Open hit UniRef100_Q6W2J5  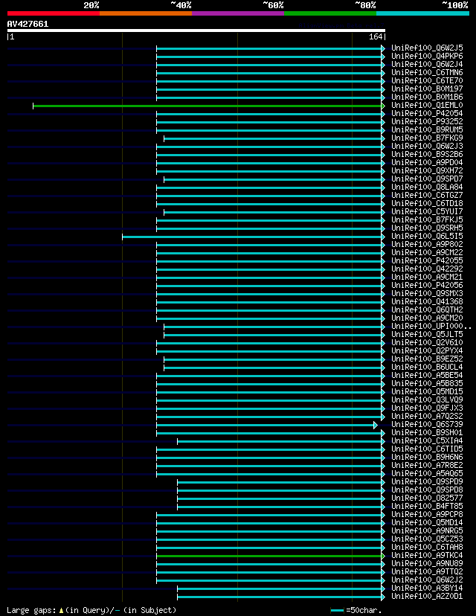(x=427, y=48)
